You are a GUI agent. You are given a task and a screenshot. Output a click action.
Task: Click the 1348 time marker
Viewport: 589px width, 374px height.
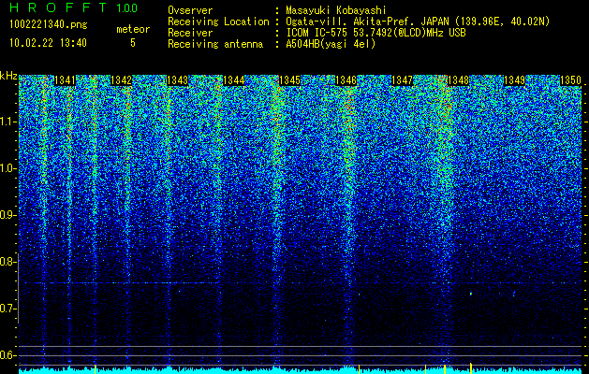pyautogui.click(x=458, y=80)
